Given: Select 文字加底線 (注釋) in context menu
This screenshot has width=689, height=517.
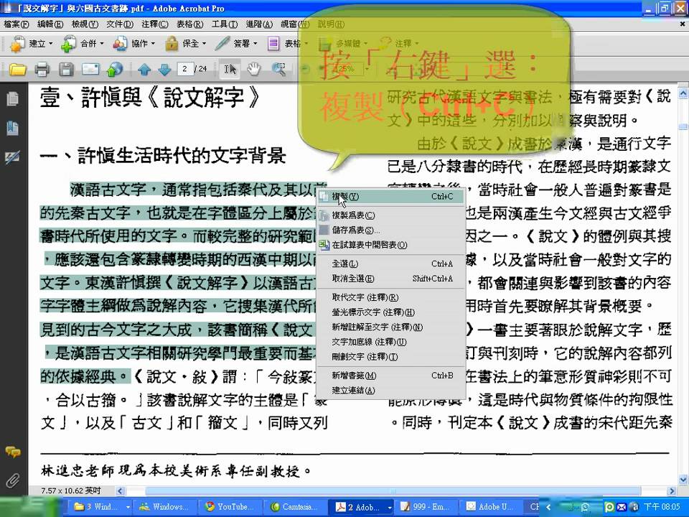Looking at the screenshot, I should coord(390,342).
